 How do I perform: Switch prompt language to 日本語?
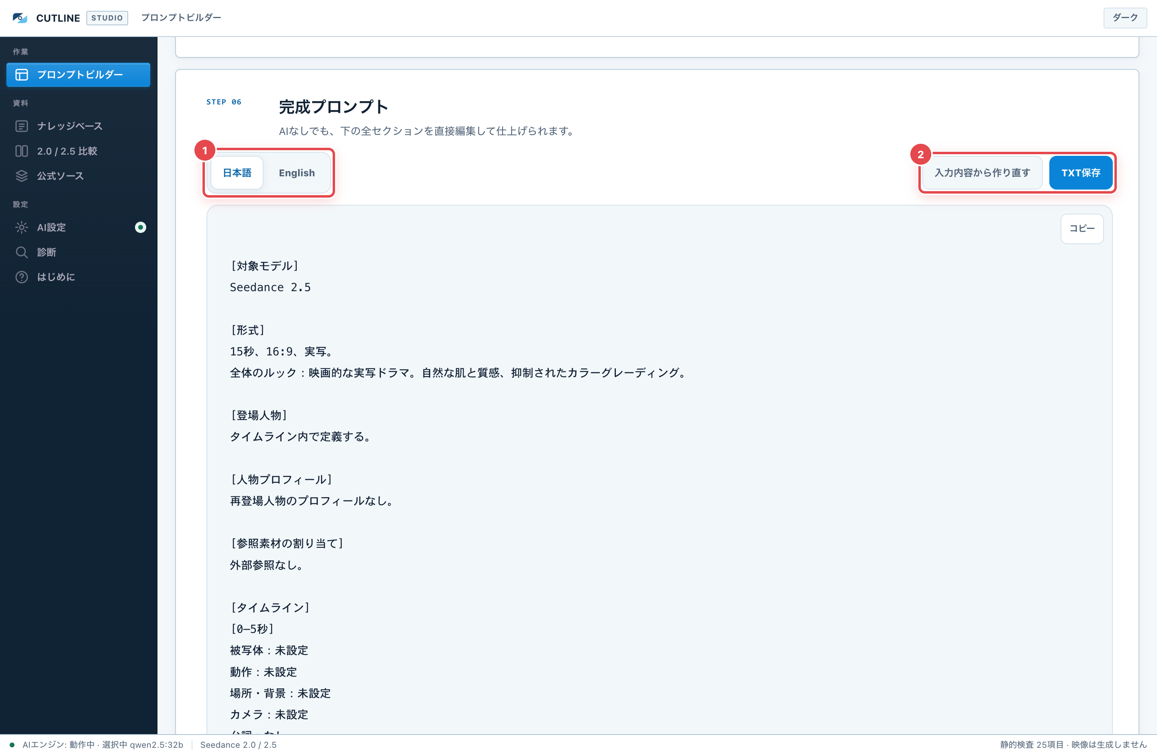237,173
